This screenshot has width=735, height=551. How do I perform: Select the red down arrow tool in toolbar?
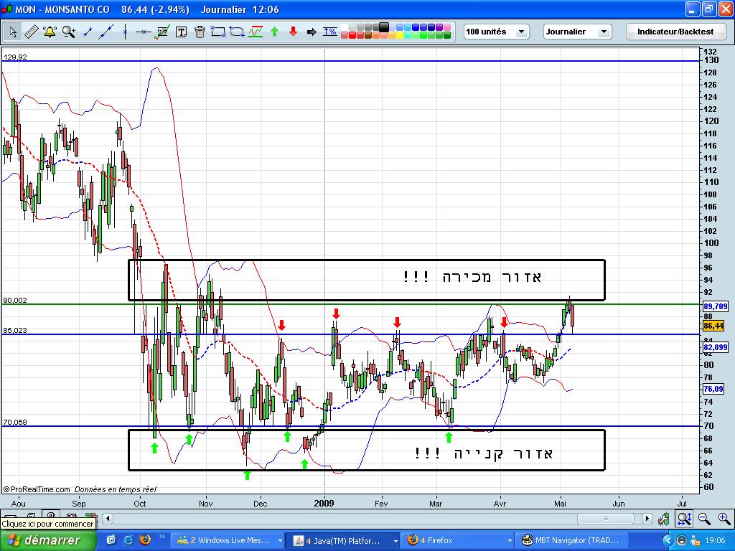click(x=293, y=32)
